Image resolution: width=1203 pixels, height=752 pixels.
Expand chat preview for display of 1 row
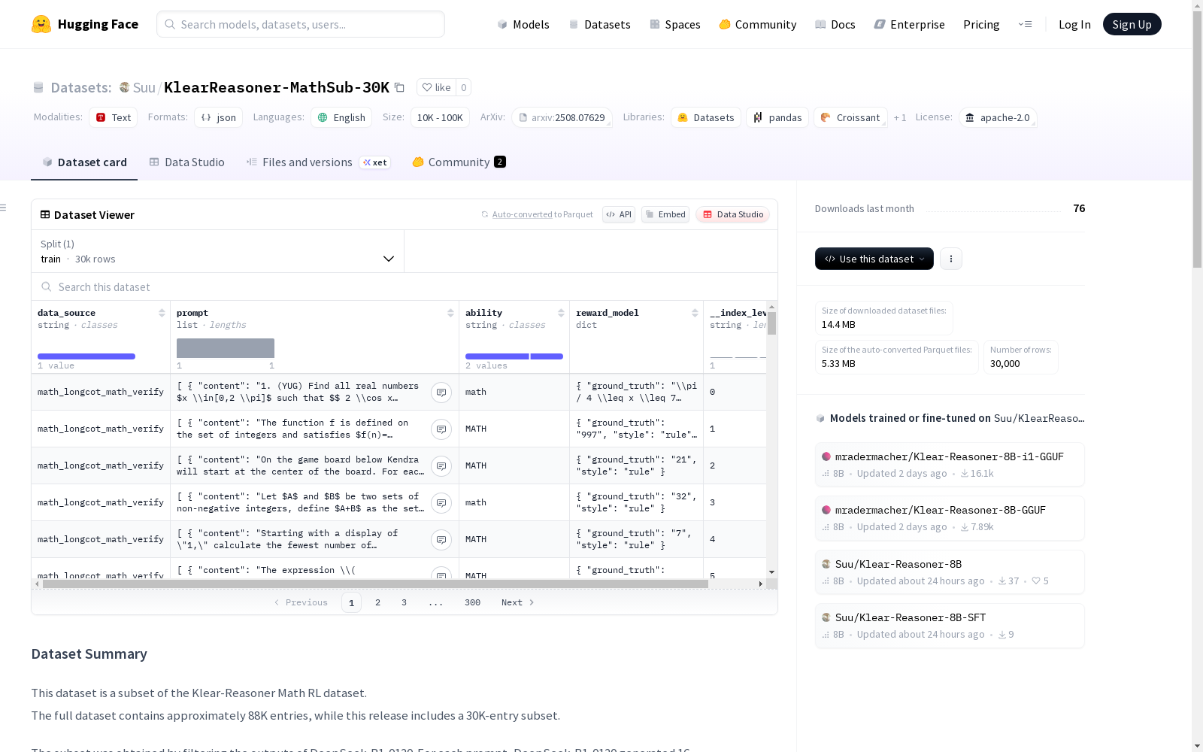click(441, 539)
